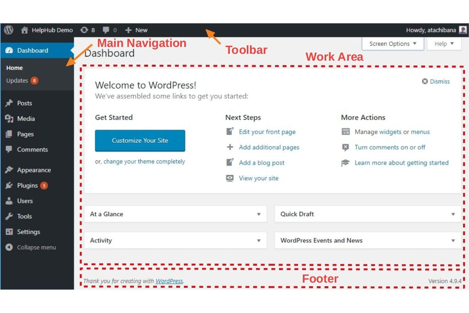Click the comments-off icon beside Turn comments on or off

[x=346, y=147]
